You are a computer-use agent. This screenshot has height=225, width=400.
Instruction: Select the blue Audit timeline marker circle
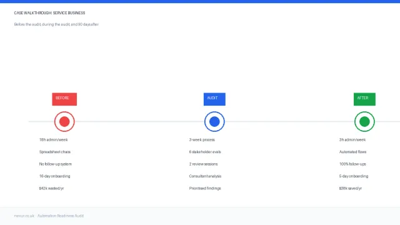[x=214, y=121]
